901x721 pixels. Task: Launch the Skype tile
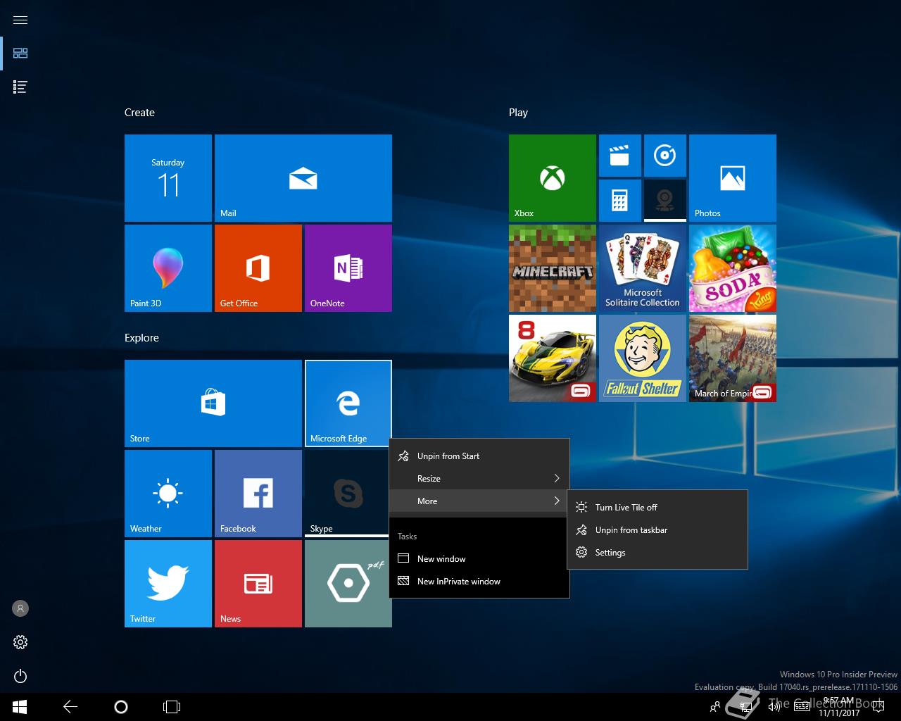347,494
